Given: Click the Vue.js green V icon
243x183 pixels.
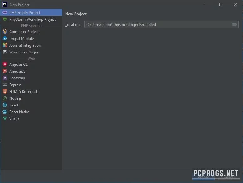Looking at the screenshot, I should point(5,119).
